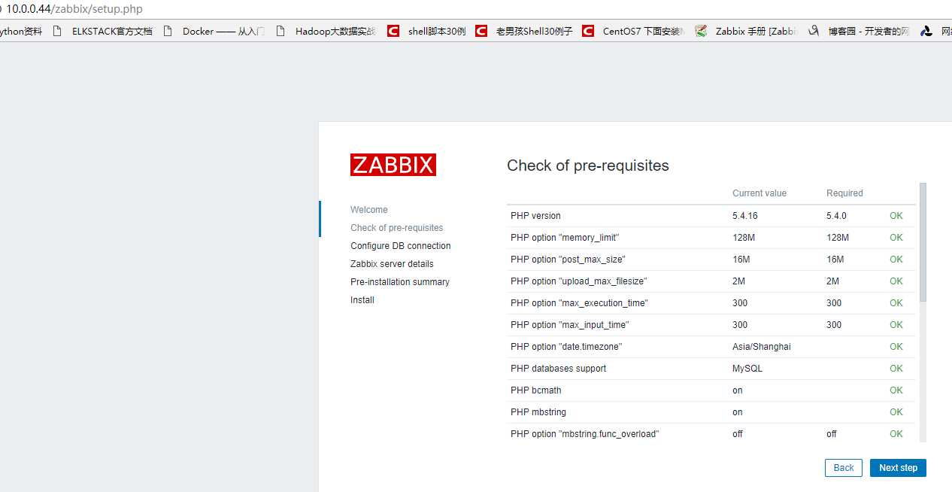Jump to the Install step
The width and height of the screenshot is (952, 492).
pos(362,300)
